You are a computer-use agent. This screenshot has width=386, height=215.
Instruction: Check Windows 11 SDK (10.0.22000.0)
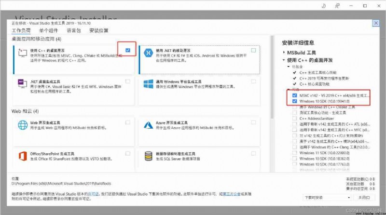[294, 153]
